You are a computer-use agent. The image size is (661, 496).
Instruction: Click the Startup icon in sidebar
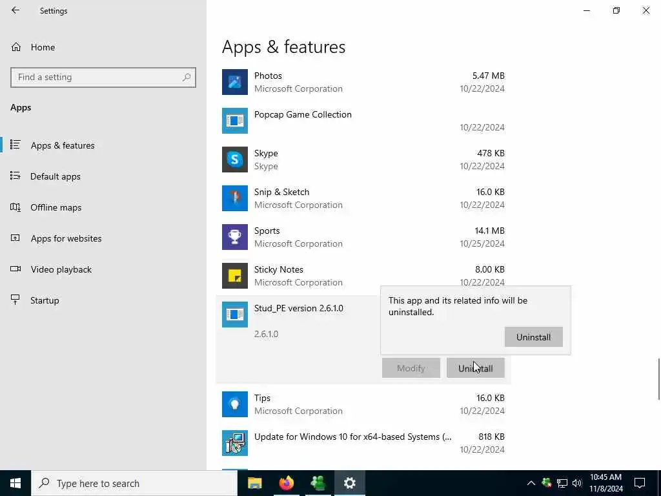[x=15, y=300]
